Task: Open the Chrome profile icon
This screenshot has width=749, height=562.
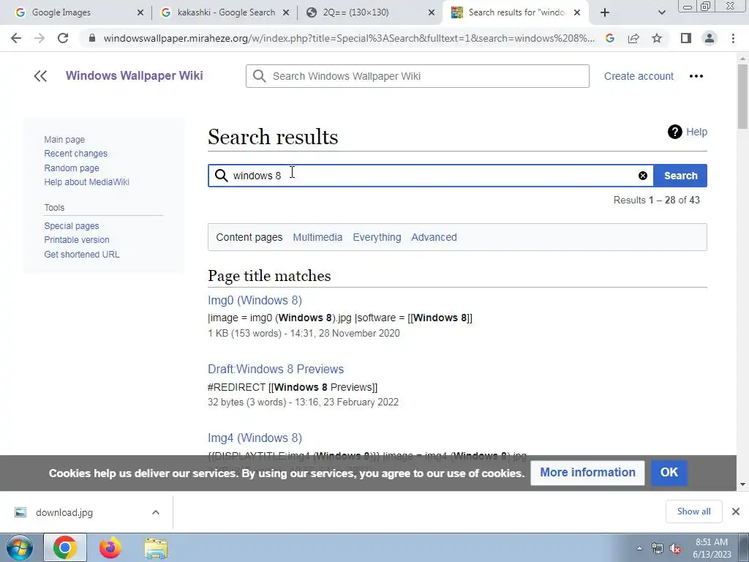Action: pyautogui.click(x=710, y=38)
